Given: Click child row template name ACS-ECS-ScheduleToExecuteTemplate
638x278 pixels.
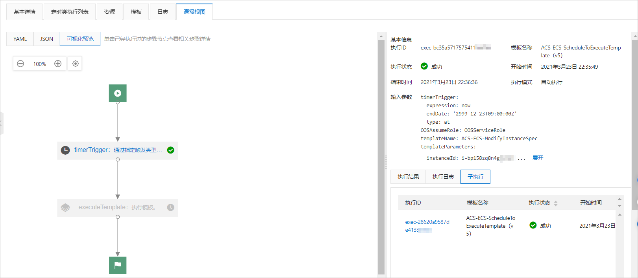Looking at the screenshot, I should (491, 226).
